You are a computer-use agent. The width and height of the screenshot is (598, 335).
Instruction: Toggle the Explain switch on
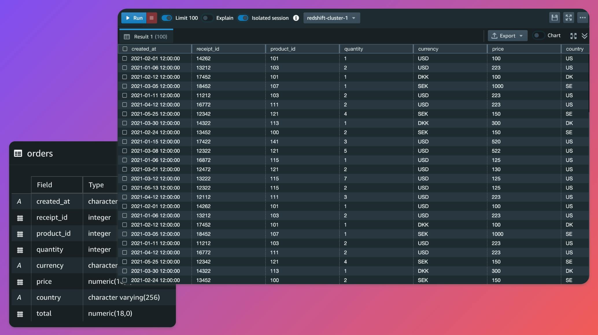click(207, 18)
